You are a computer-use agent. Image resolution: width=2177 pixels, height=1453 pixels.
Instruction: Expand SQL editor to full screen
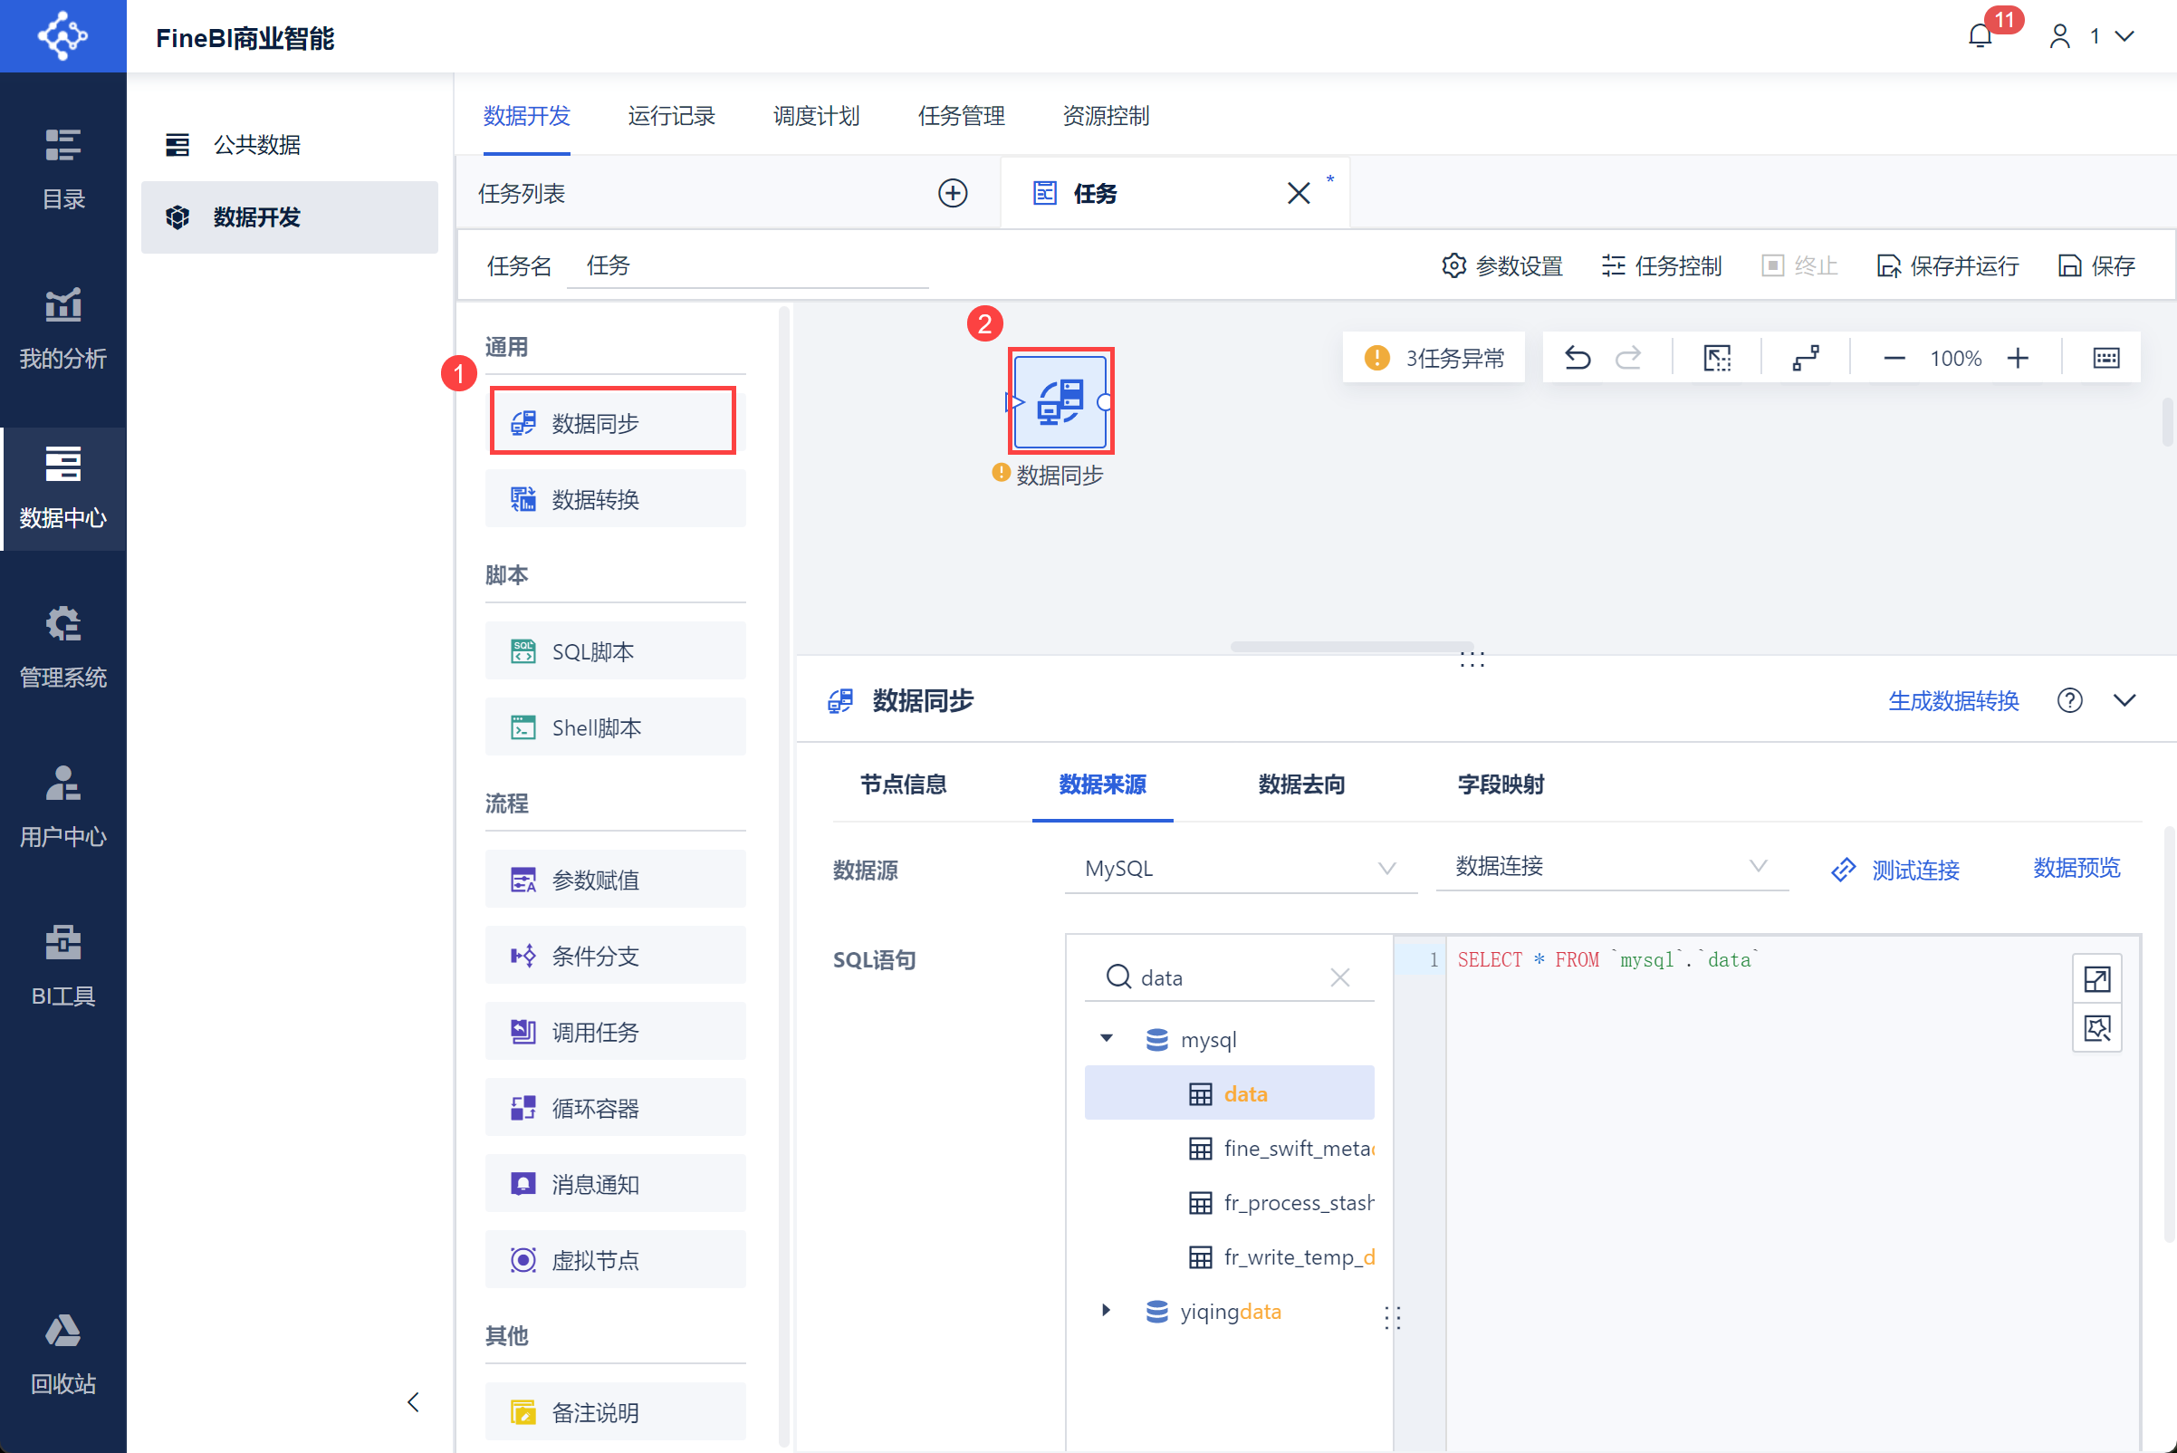click(2096, 978)
